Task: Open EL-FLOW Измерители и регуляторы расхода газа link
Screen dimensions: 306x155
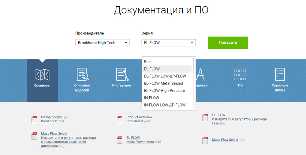Action: (x=239, y=119)
